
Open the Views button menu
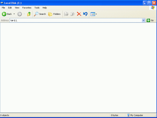coord(94,14)
